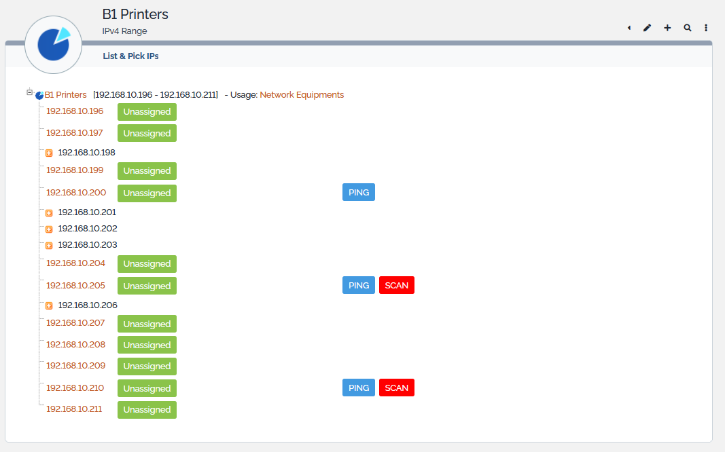Open the Network Equipments usage link
Image resolution: width=725 pixels, height=452 pixels.
302,95
